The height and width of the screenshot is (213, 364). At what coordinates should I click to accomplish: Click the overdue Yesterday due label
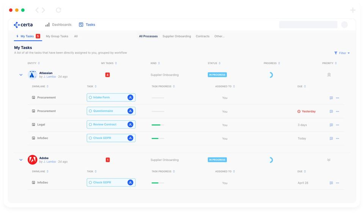306,111
